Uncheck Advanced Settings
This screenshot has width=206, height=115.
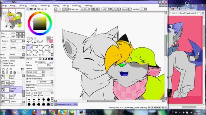point(27,79)
